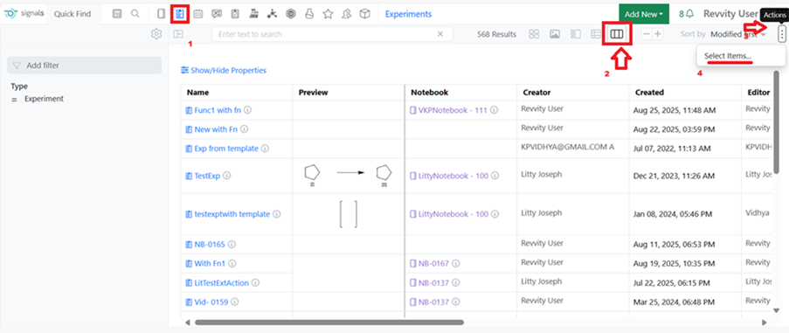This screenshot has width=789, height=333.
Task: Click the plus zoom-in button
Action: [658, 34]
